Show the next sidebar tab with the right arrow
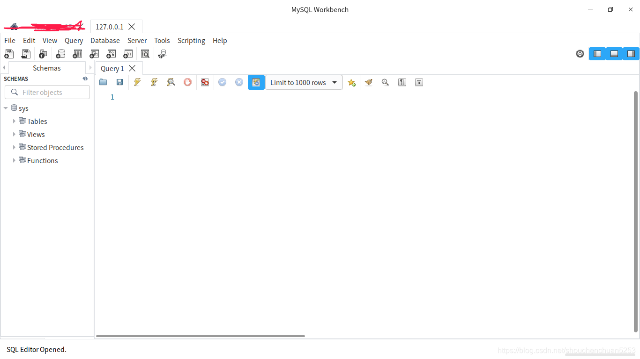640x359 pixels. coord(90,68)
